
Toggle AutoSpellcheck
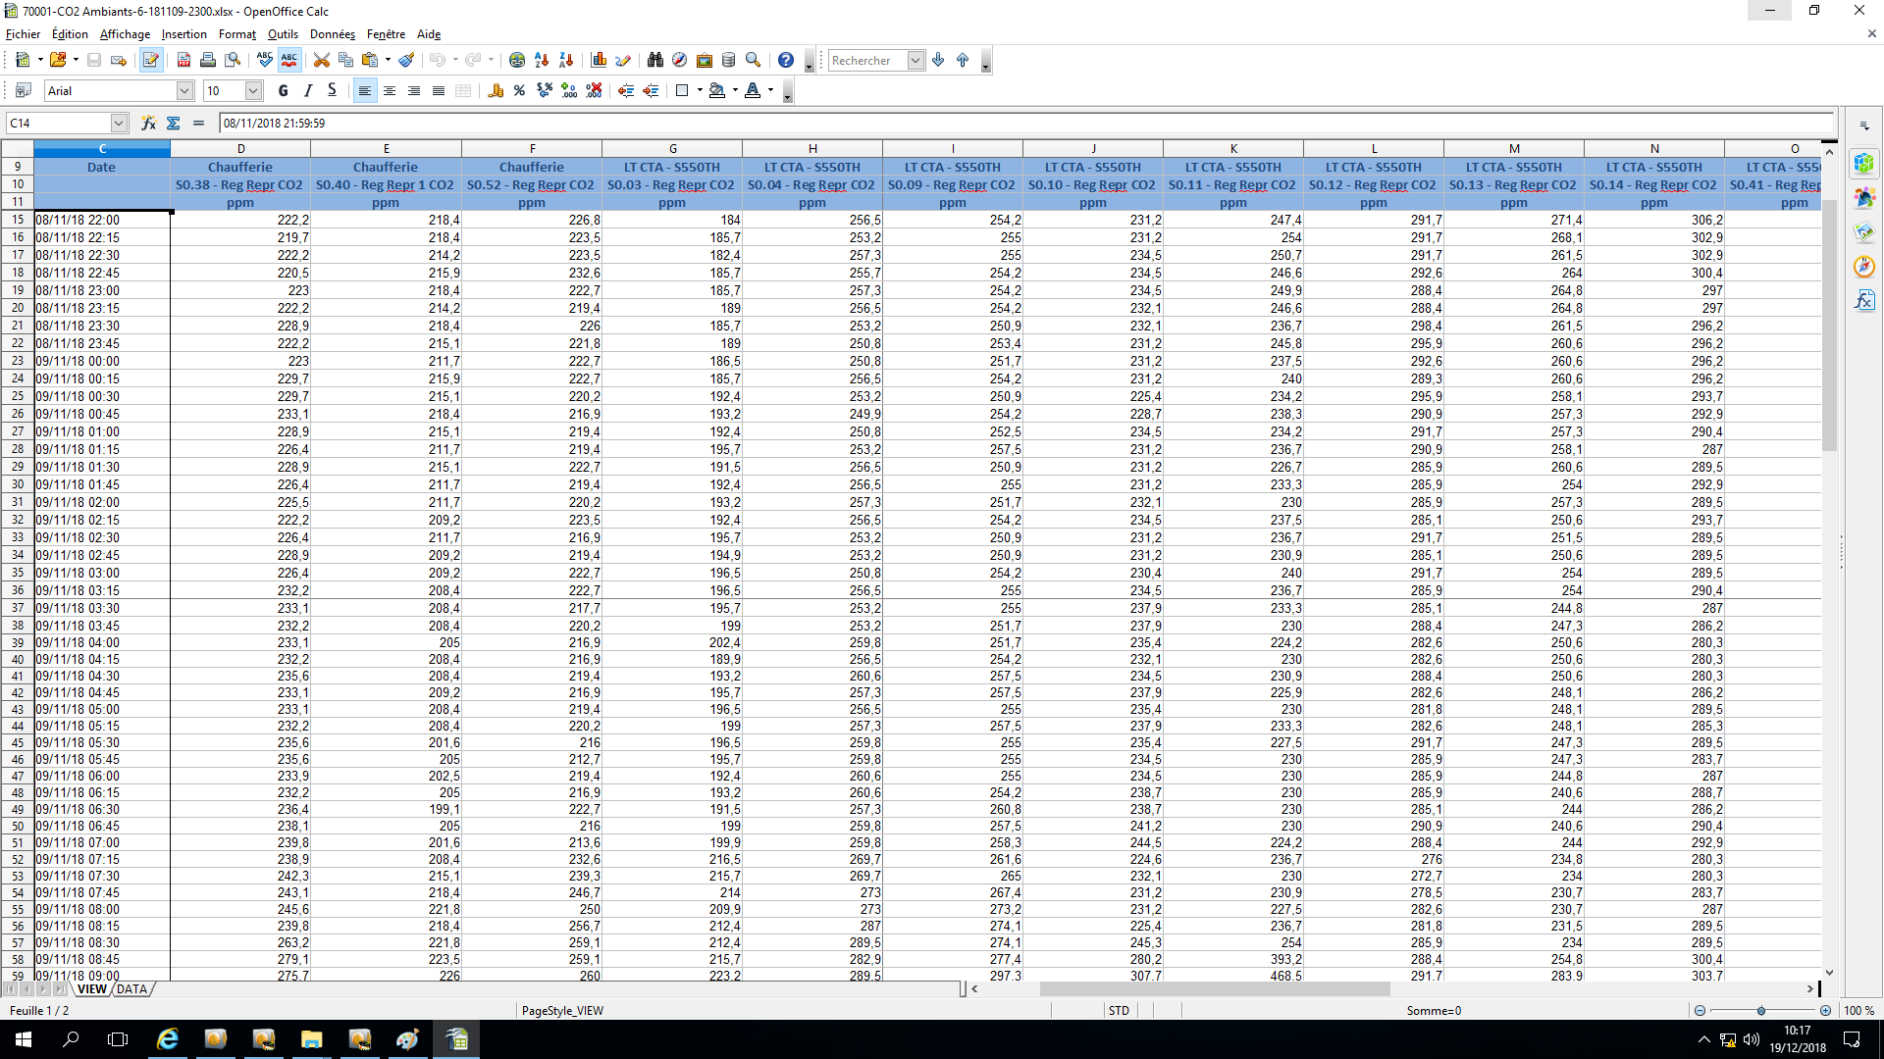pyautogui.click(x=289, y=60)
